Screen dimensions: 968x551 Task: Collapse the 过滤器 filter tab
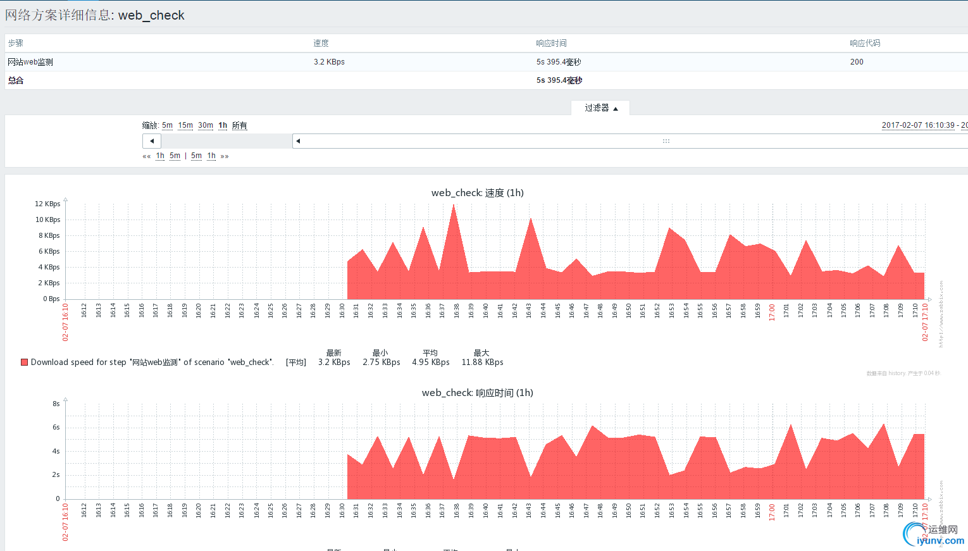[600, 108]
